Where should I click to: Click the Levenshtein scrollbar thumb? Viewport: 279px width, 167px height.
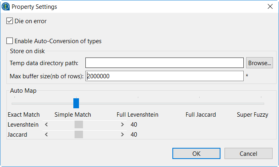click(79, 125)
